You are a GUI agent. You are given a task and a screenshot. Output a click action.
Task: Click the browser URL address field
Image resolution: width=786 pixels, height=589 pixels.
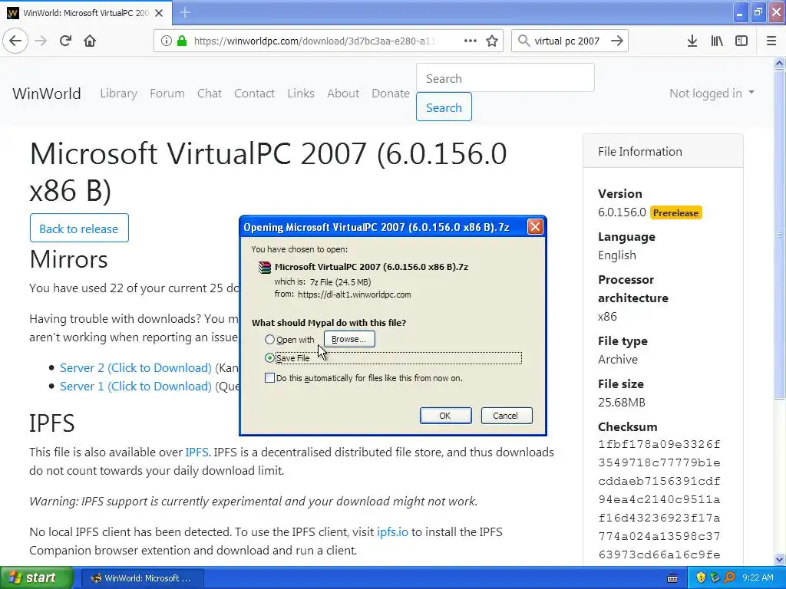click(313, 41)
